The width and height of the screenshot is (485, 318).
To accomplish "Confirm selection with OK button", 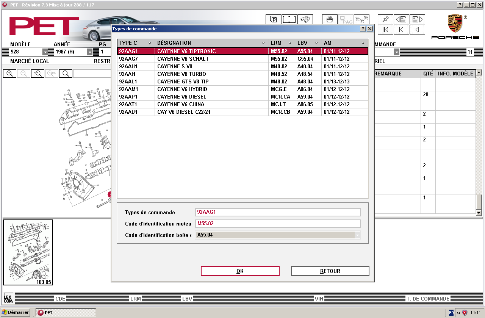I will point(240,271).
